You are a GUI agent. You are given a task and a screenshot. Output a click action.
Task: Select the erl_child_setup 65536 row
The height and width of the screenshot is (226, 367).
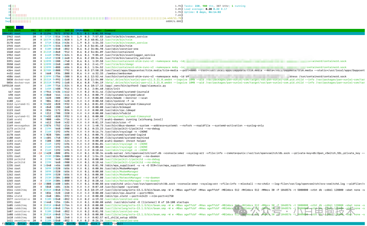pyautogui.click(x=183, y=217)
